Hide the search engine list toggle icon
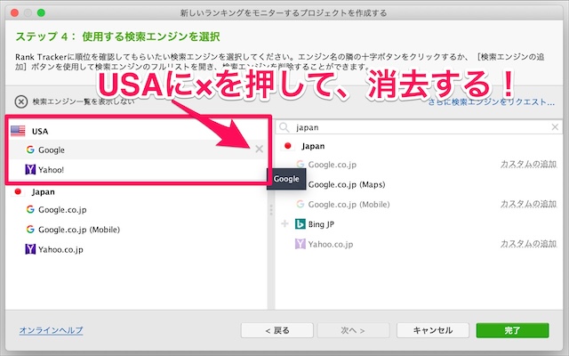Screen dimensions: 569x356 click(21, 101)
